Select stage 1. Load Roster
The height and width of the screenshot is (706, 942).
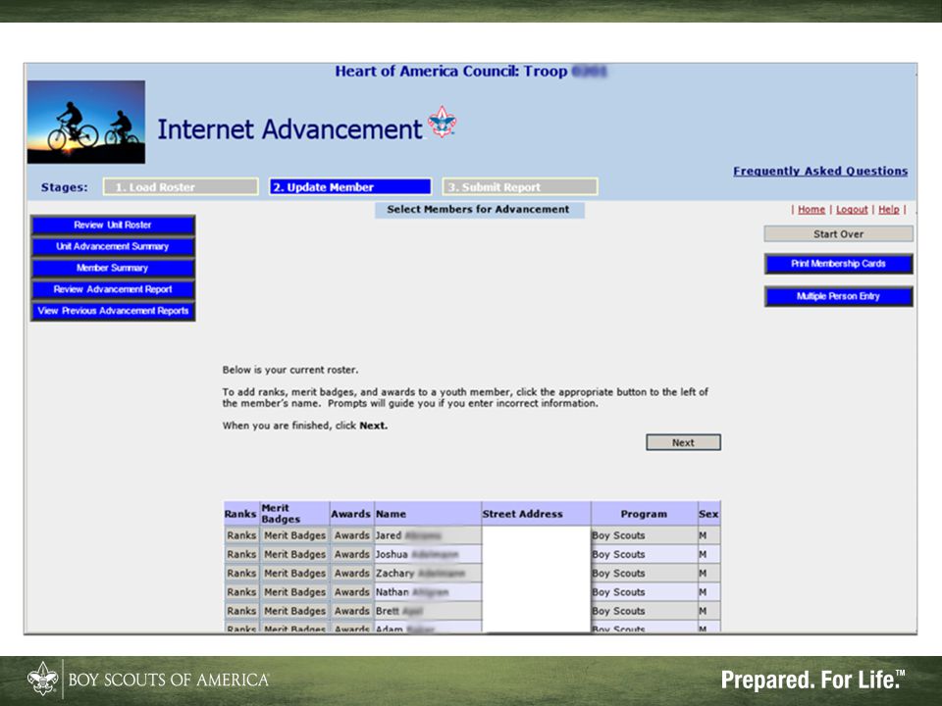click(x=181, y=186)
